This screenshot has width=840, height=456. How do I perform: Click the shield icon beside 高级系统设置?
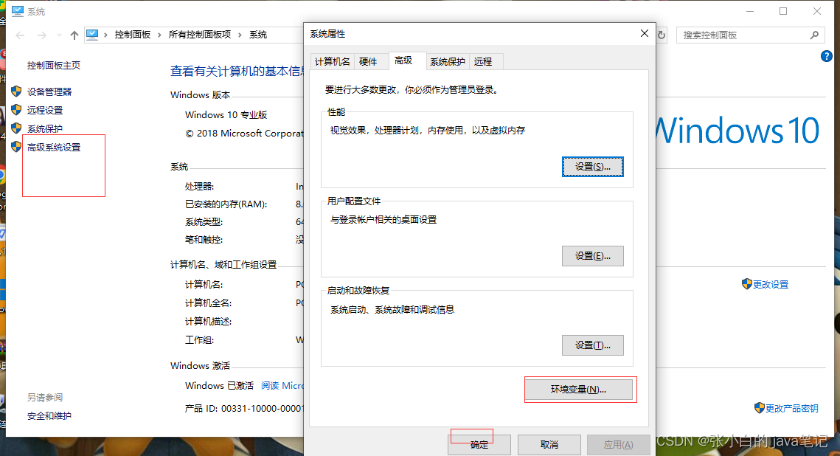click(x=17, y=146)
